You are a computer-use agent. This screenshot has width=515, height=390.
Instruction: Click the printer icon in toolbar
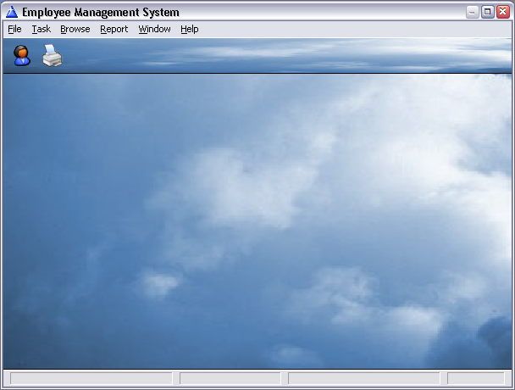point(53,56)
